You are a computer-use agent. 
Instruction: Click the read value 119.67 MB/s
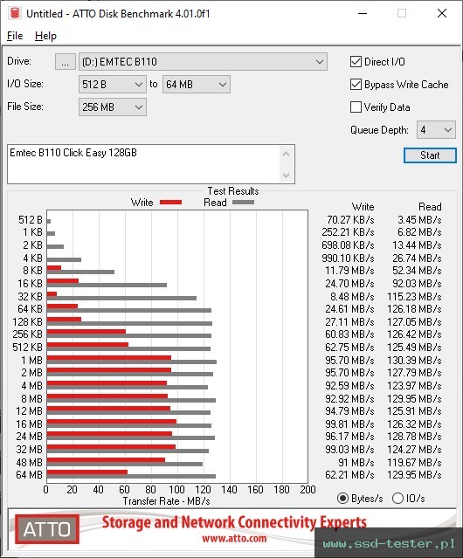pos(414,462)
